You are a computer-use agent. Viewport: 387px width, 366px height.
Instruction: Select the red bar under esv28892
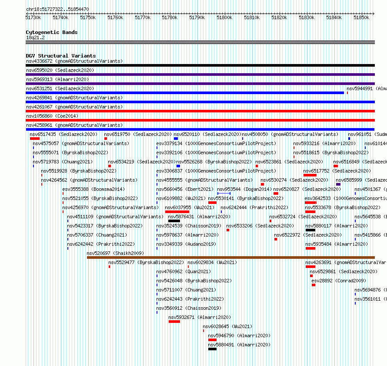click(314, 285)
